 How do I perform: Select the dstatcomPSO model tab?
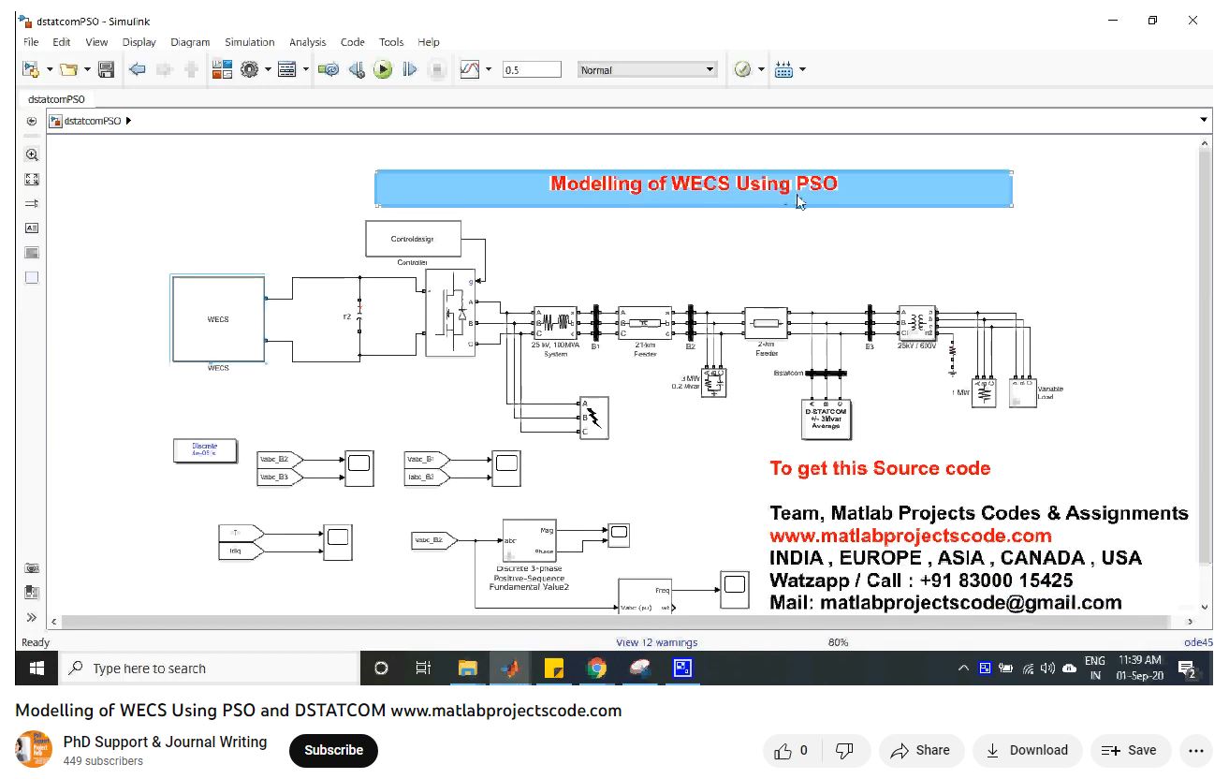[56, 98]
